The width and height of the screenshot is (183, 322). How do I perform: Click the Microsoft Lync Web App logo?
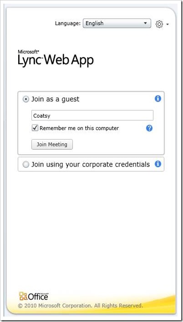(56, 58)
